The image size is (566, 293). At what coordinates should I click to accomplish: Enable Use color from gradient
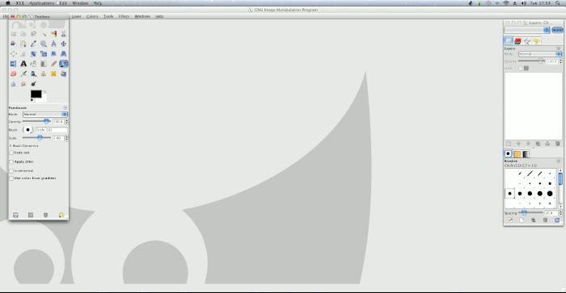11,178
